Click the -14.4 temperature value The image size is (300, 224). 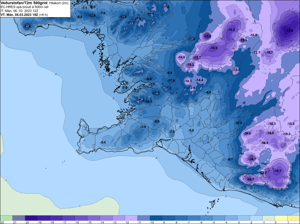click(x=199, y=80)
